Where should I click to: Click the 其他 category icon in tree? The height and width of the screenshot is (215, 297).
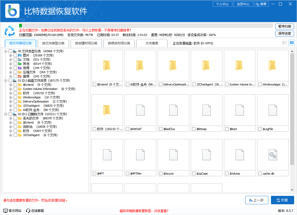click(x=20, y=64)
